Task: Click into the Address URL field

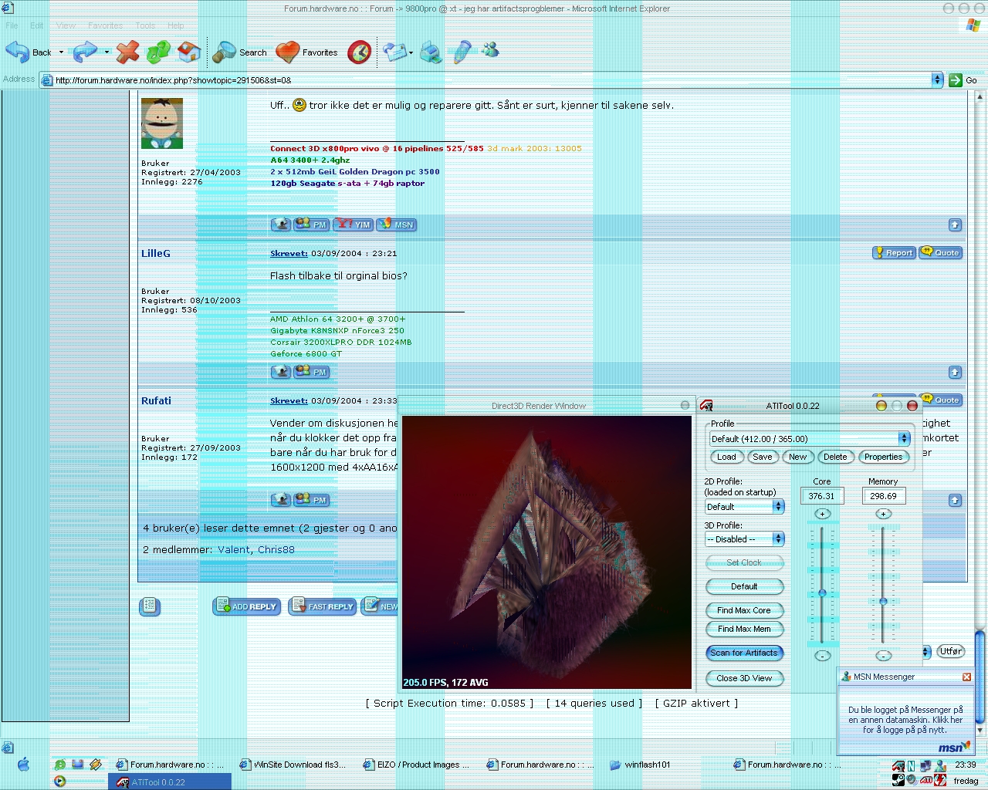Action: click(492, 79)
